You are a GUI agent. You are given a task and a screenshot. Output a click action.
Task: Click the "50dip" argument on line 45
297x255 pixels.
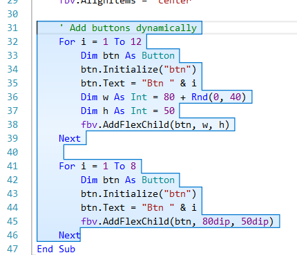click(x=255, y=221)
